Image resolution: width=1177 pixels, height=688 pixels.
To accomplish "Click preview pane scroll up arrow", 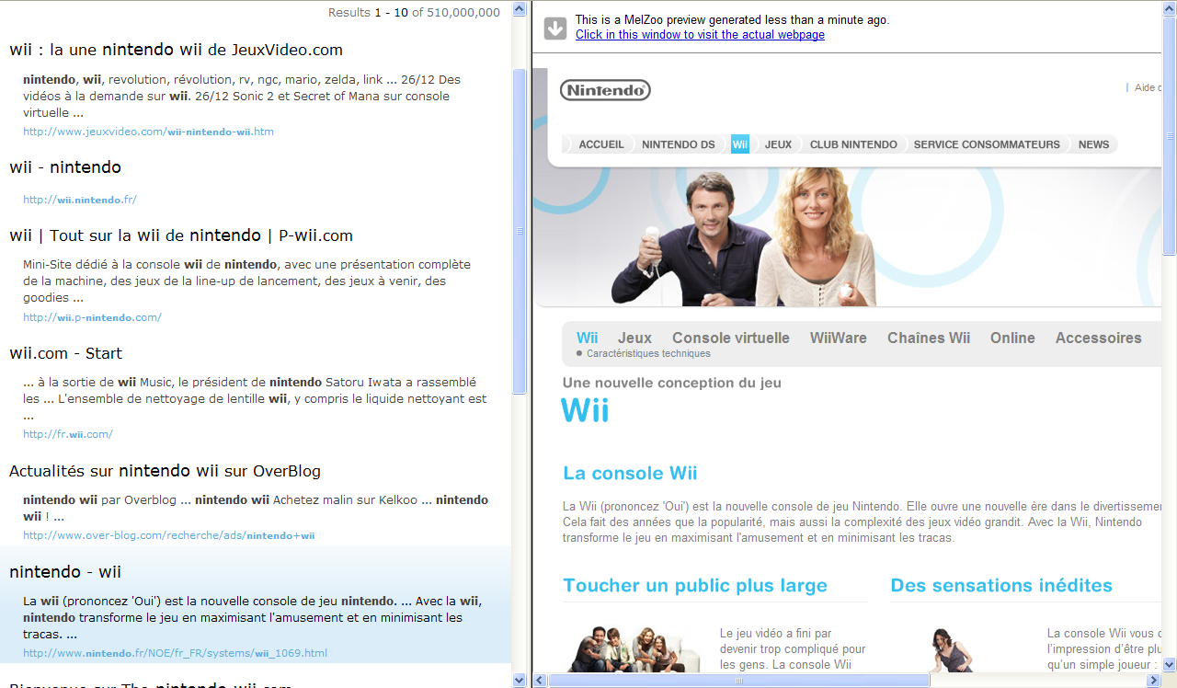I will pos(1170,10).
